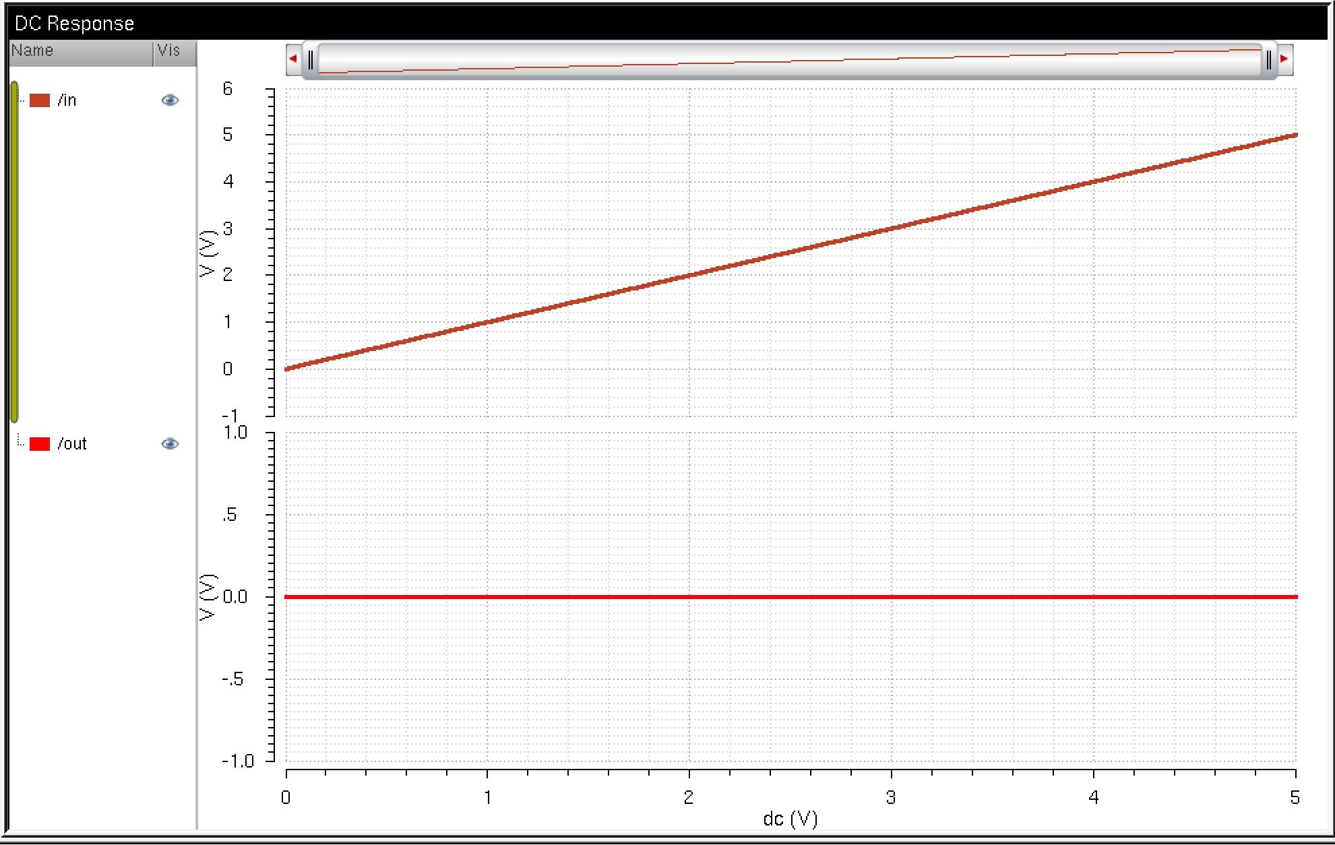Select the /in signal name
Viewport: 1335px width, 845px height.
point(67,100)
